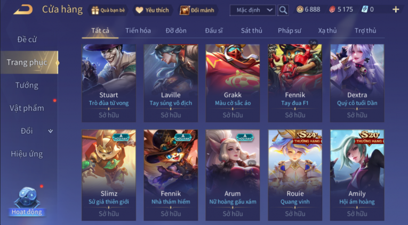
Task: Open the search magnifier icon
Action: click(283, 10)
